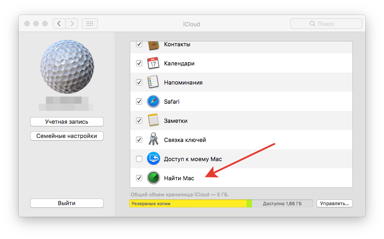
Task: Show all preferences grid icon
Action: 90,24
